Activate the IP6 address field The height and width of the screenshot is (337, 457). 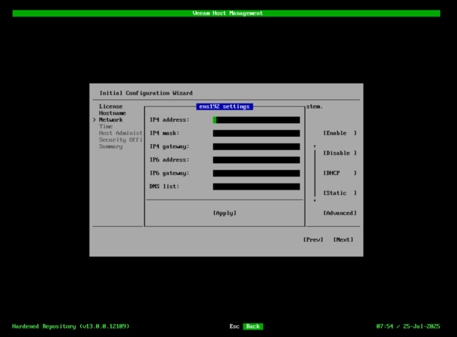[256, 160]
